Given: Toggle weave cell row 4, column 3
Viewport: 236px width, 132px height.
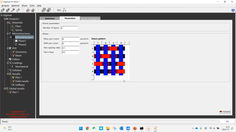Looking at the screenshot, I should 113,71.
